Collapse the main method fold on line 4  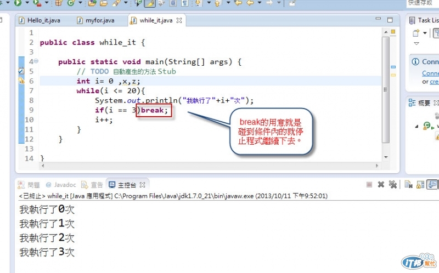[36, 61]
